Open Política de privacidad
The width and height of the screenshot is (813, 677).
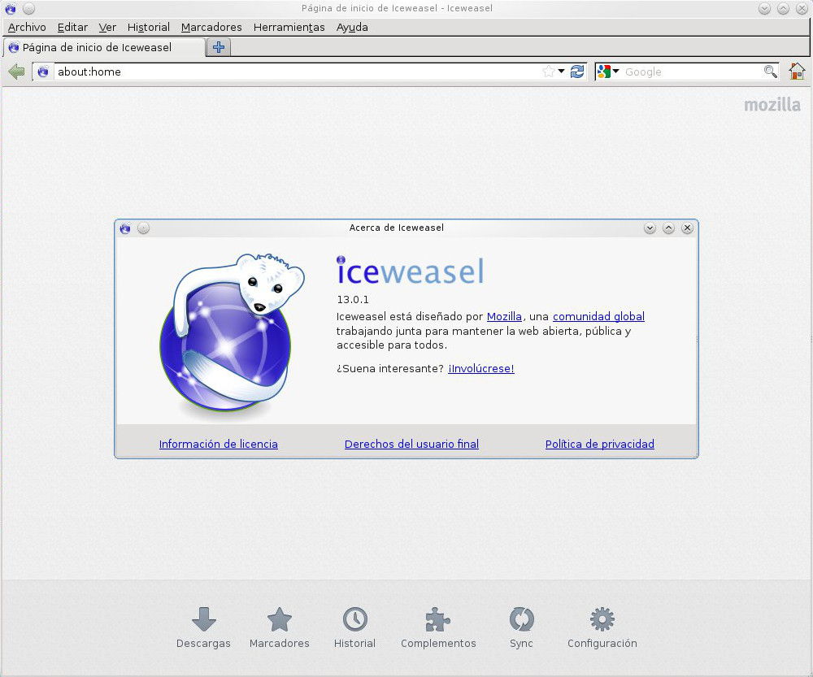pyautogui.click(x=599, y=444)
